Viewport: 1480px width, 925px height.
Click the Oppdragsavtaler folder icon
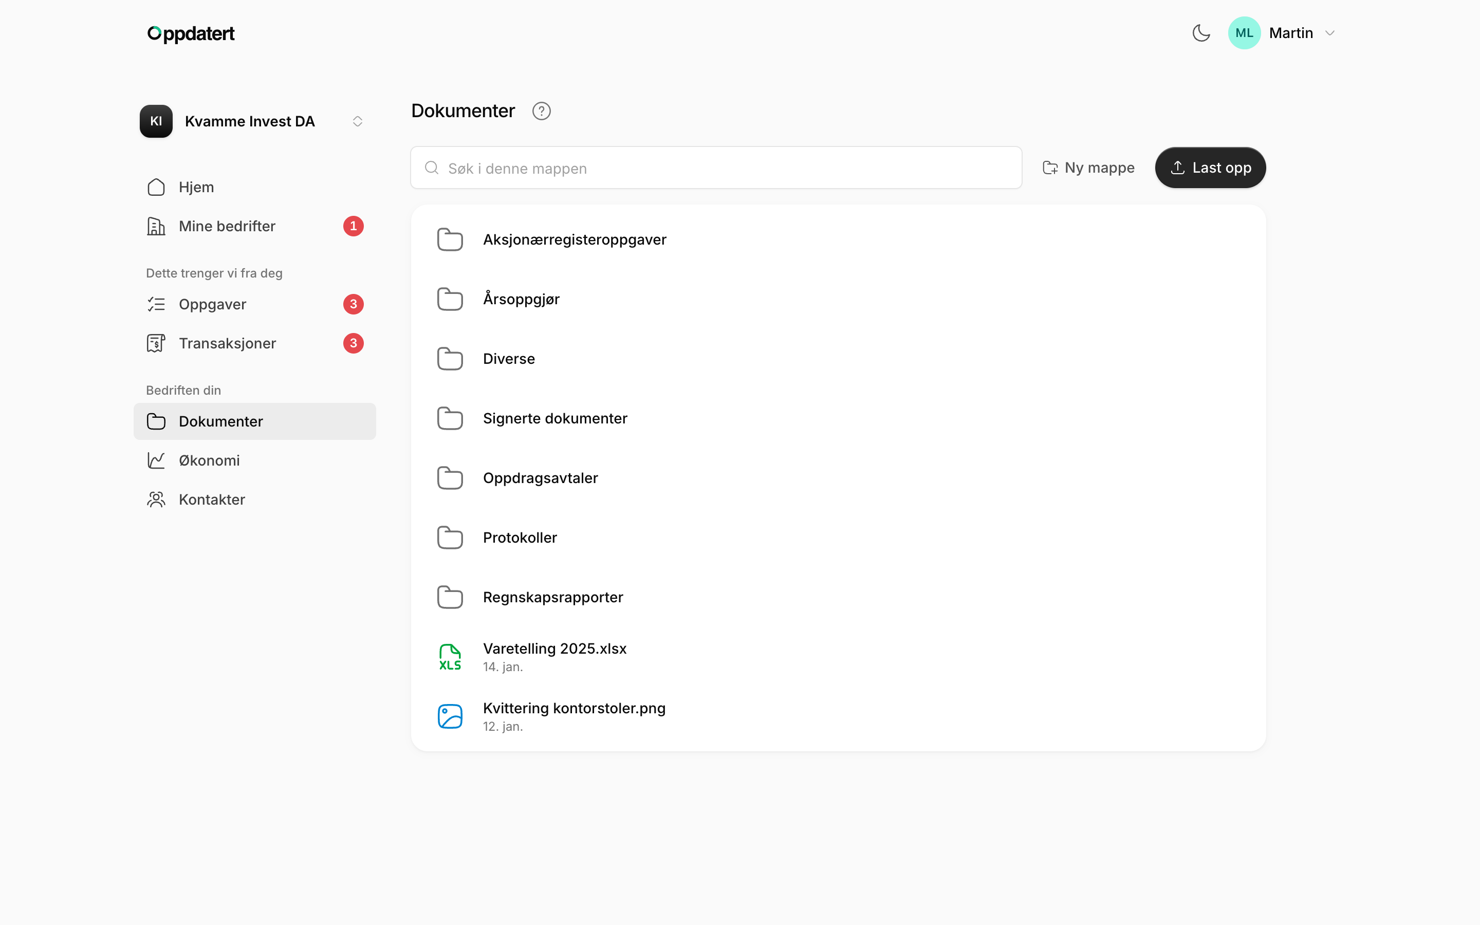(450, 478)
